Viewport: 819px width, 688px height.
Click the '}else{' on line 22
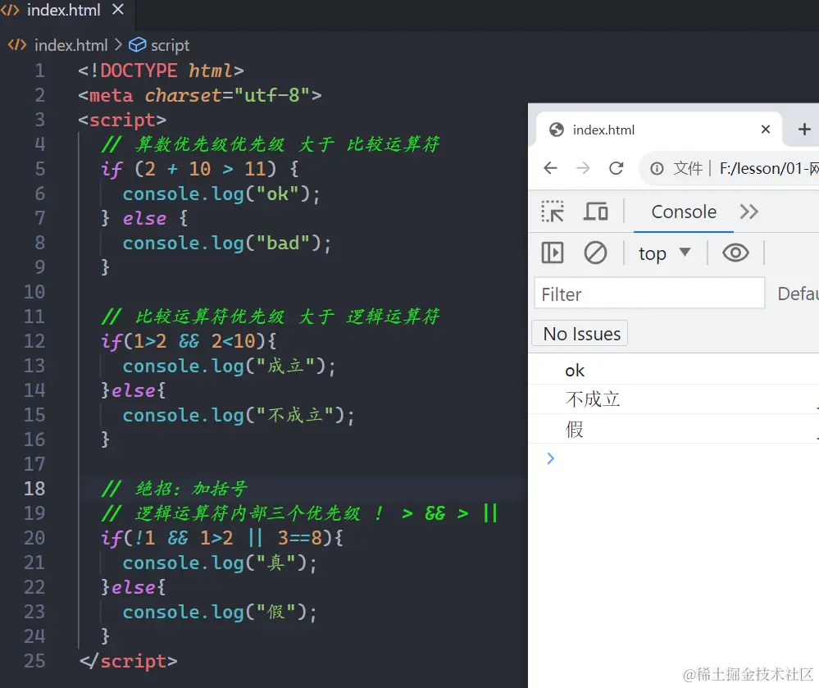click(133, 586)
